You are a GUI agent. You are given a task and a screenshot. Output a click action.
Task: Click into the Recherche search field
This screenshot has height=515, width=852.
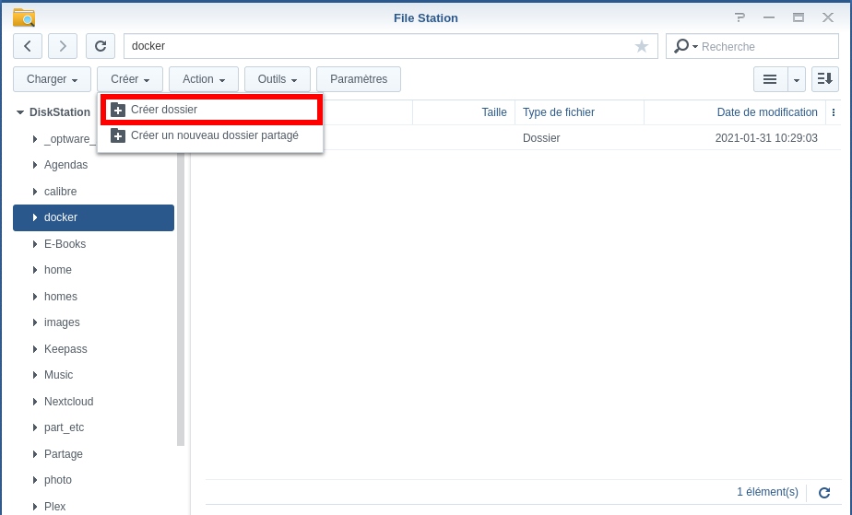tap(753, 46)
